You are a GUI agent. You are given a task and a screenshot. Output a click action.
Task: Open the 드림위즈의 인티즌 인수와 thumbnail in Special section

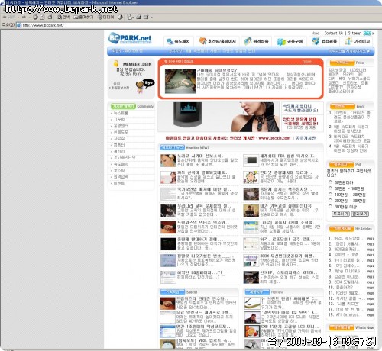coord(167,304)
